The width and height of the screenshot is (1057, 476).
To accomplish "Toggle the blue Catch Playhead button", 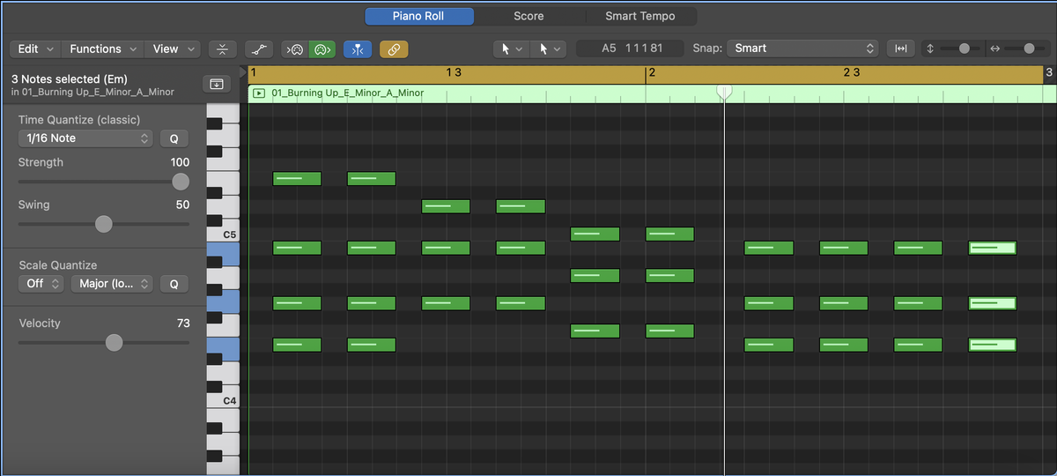I will (x=357, y=49).
